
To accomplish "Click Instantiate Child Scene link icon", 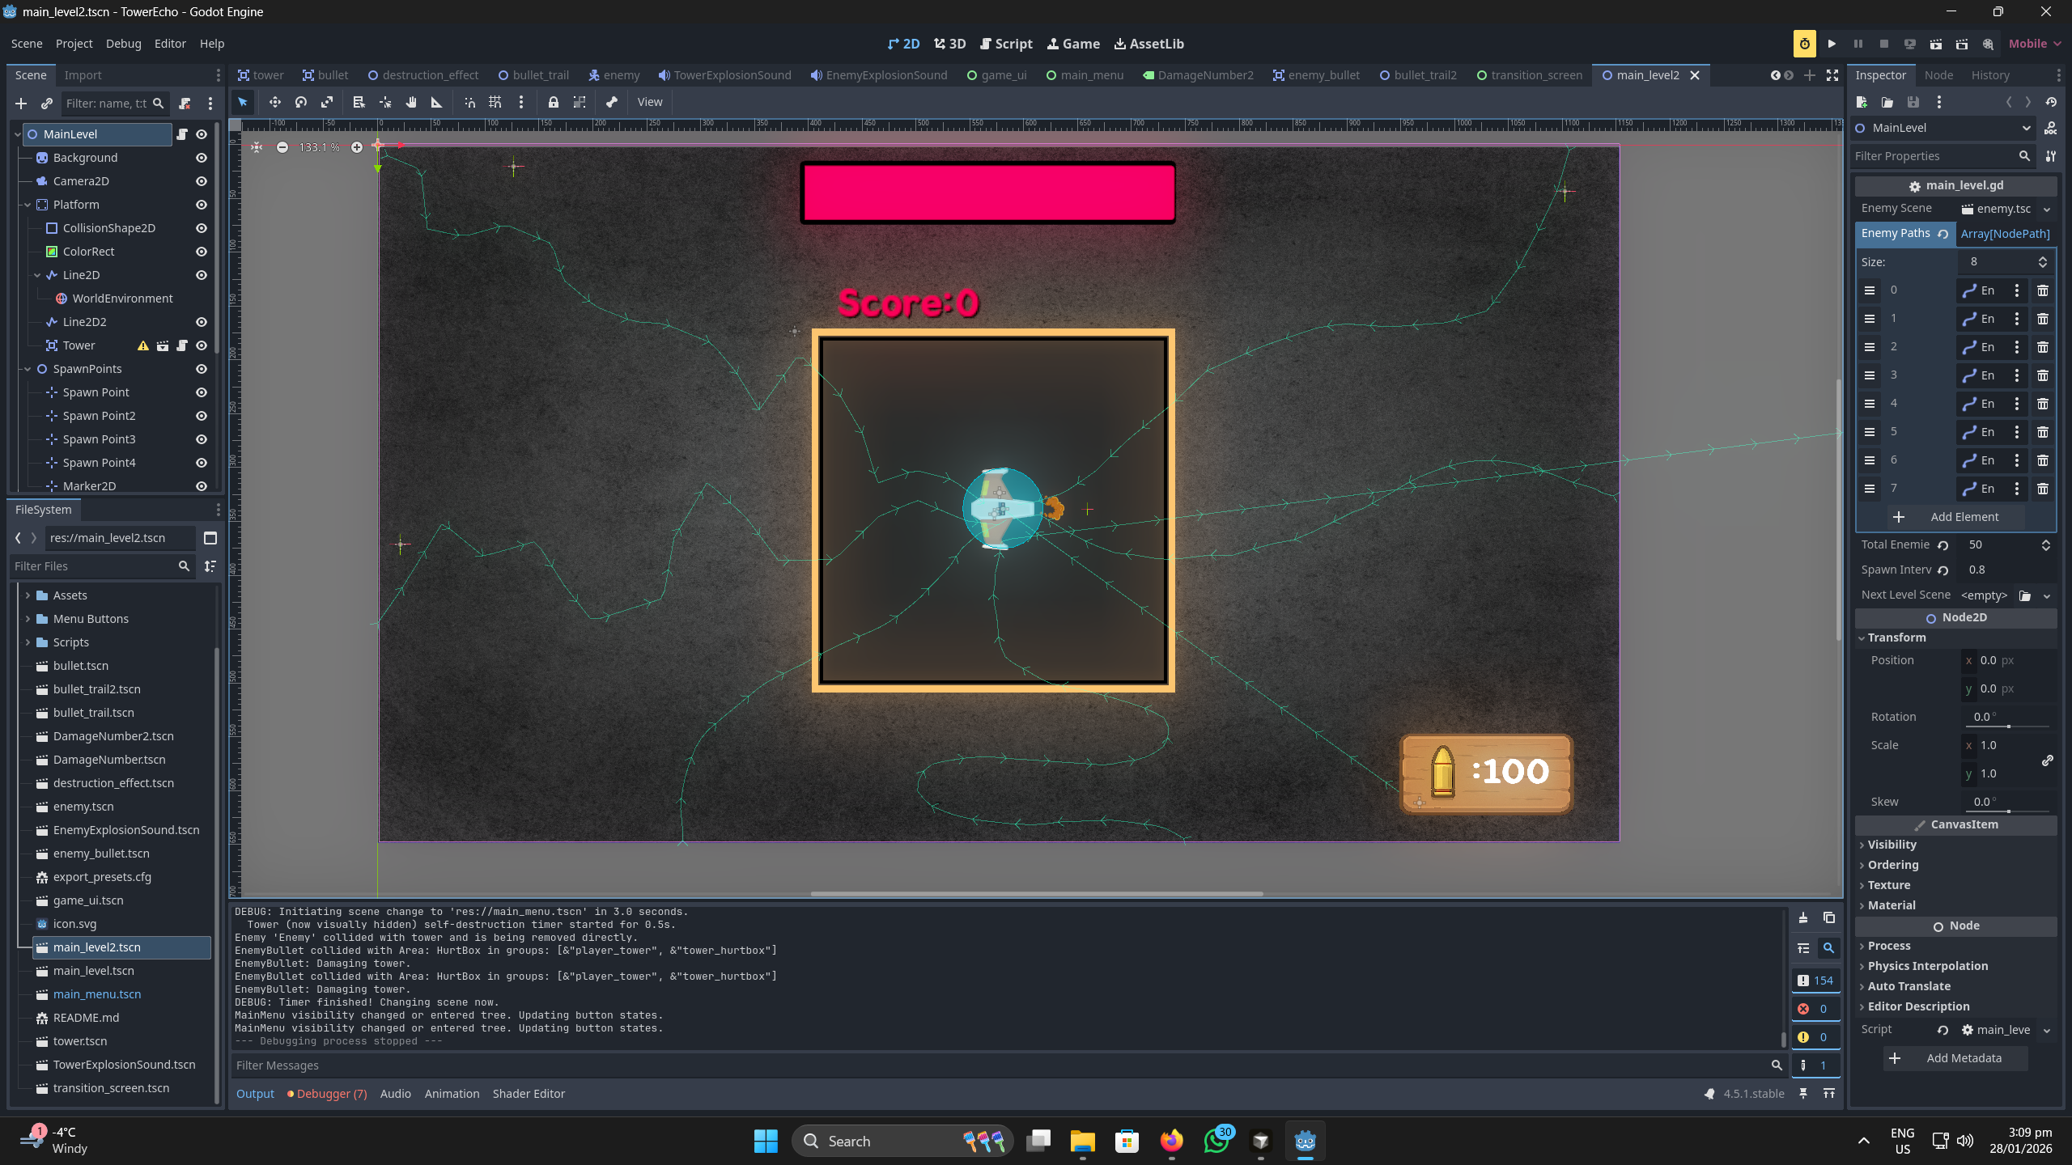I will tap(46, 103).
